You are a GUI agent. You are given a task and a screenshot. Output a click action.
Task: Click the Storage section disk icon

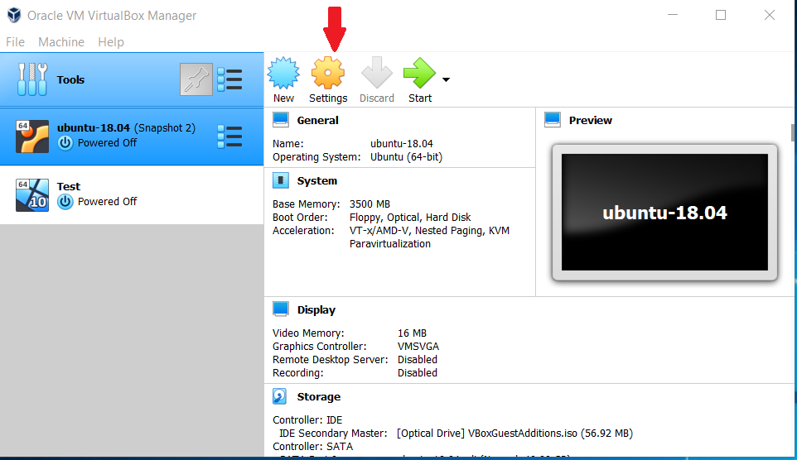279,396
